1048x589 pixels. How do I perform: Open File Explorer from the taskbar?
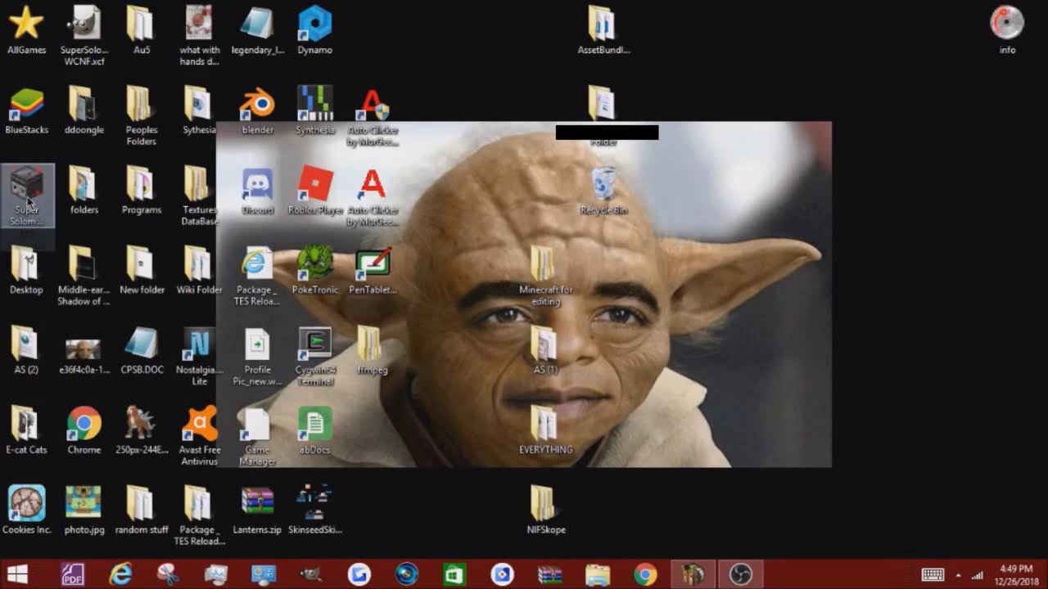(597, 574)
